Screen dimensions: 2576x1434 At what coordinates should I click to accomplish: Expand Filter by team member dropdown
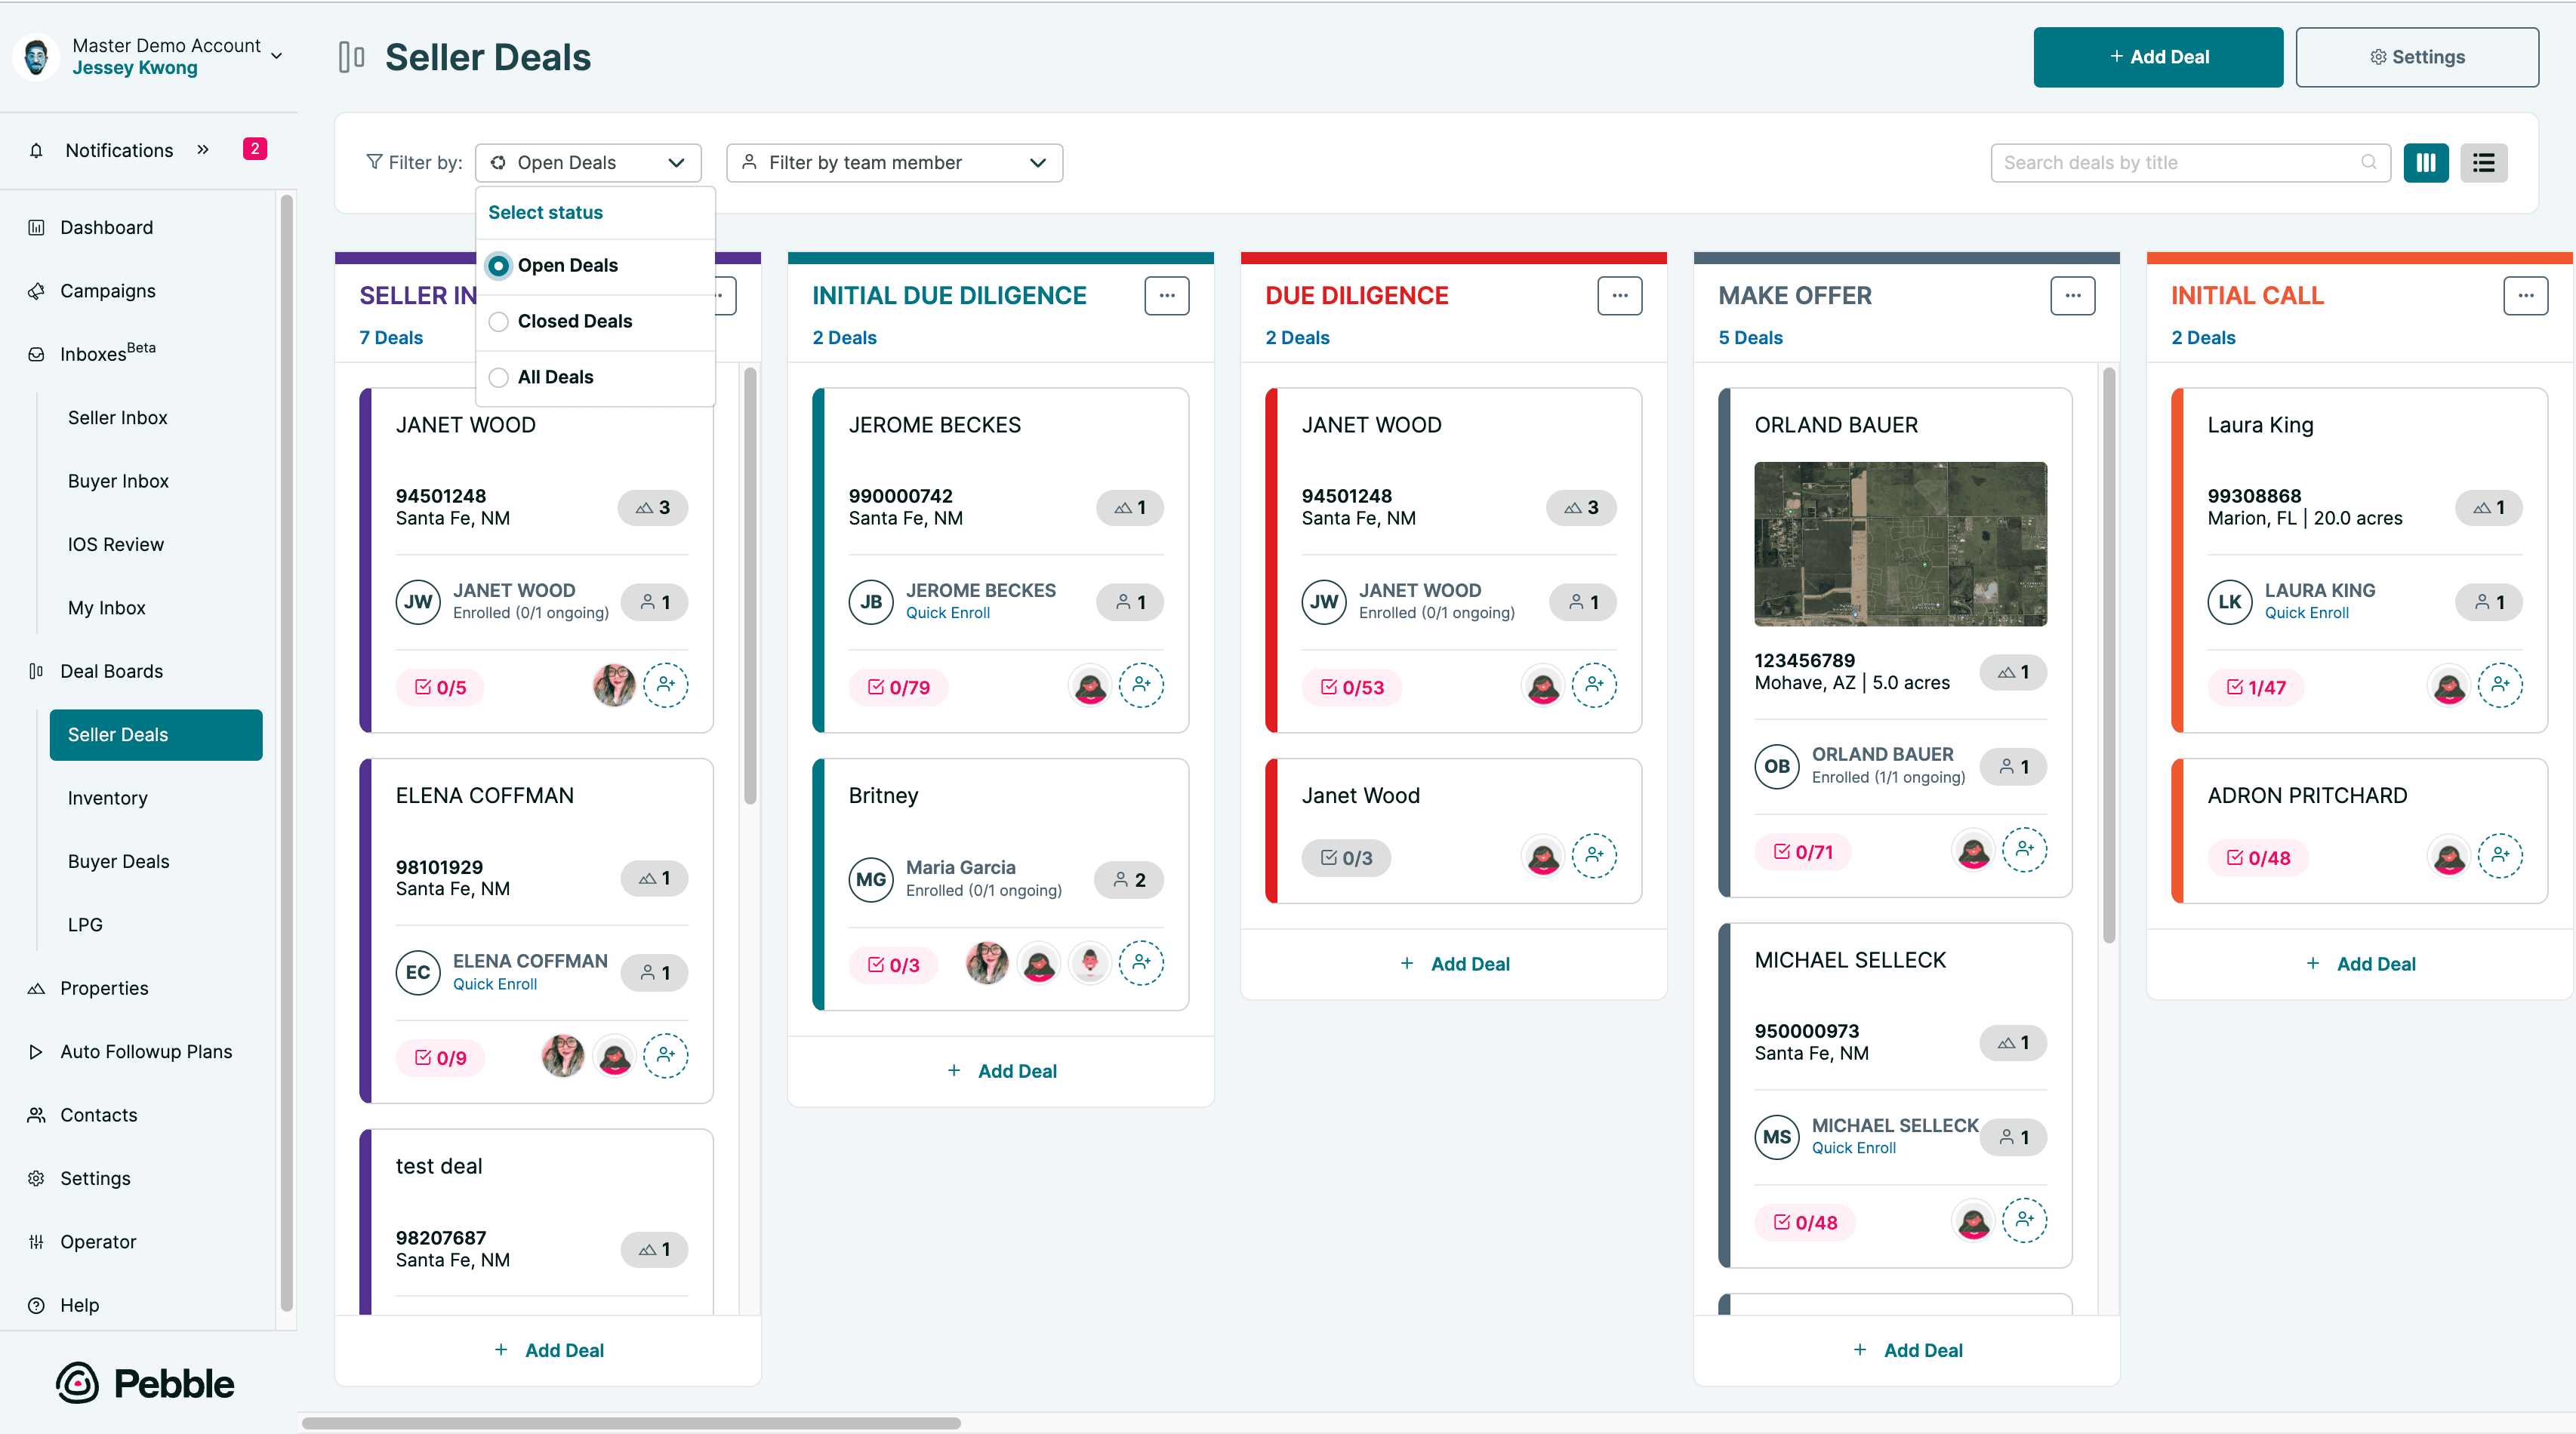pos(894,162)
